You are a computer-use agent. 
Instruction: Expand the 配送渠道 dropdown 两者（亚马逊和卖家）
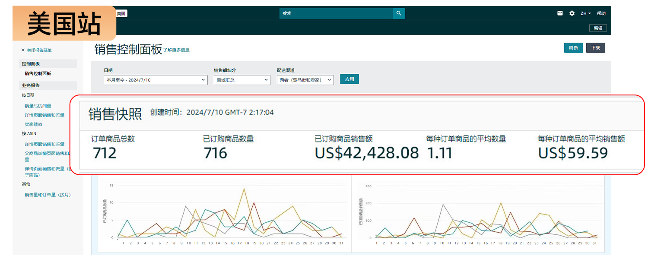[305, 80]
